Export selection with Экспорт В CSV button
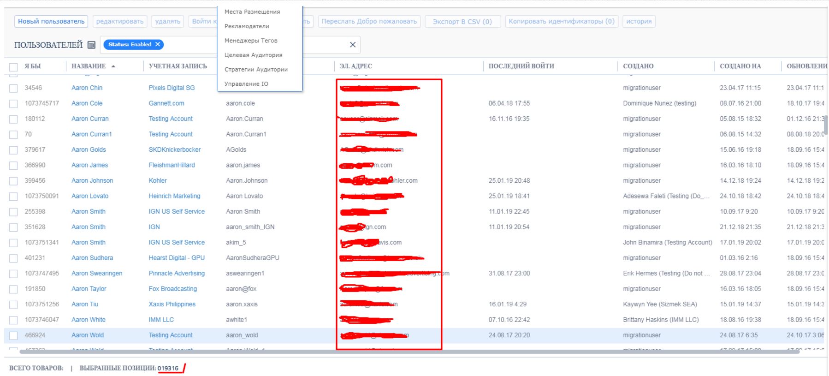The height and width of the screenshot is (376, 829). coord(462,21)
